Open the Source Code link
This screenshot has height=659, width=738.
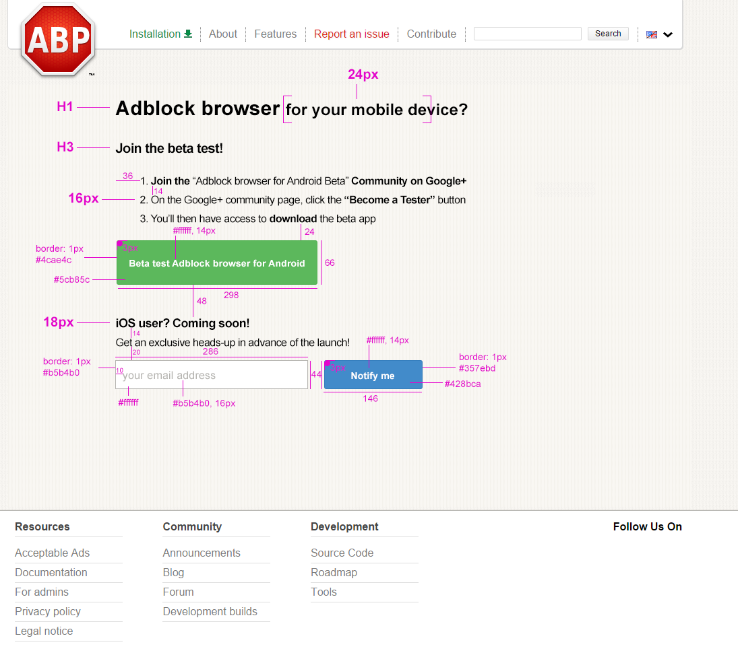[342, 553]
